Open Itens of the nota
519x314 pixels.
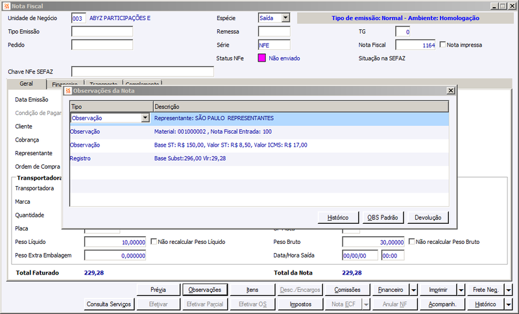click(x=252, y=290)
